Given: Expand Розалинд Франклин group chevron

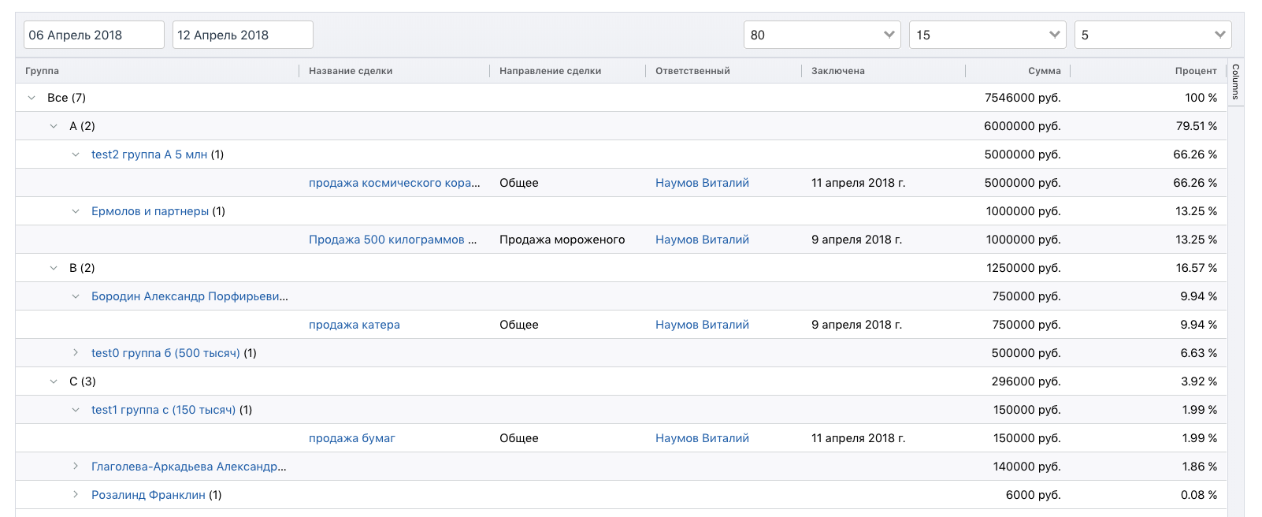Looking at the screenshot, I should (x=76, y=495).
